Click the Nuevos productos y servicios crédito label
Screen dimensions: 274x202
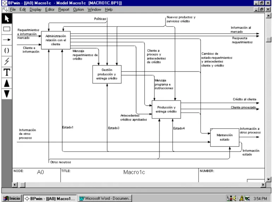[x=181, y=19]
